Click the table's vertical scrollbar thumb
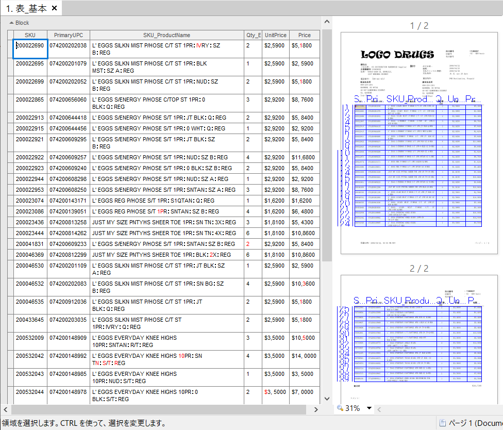503x430 pixels. coord(327,145)
